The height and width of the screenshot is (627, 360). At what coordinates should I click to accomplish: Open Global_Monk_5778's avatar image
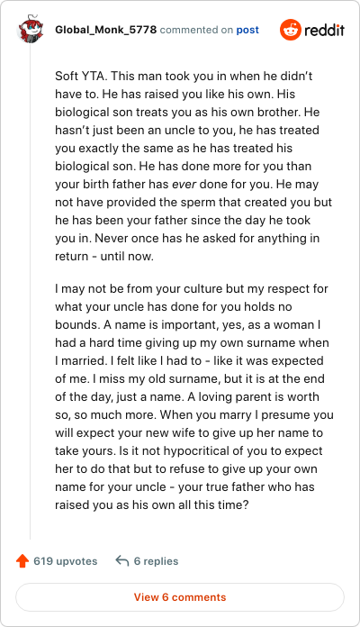pos(30,29)
